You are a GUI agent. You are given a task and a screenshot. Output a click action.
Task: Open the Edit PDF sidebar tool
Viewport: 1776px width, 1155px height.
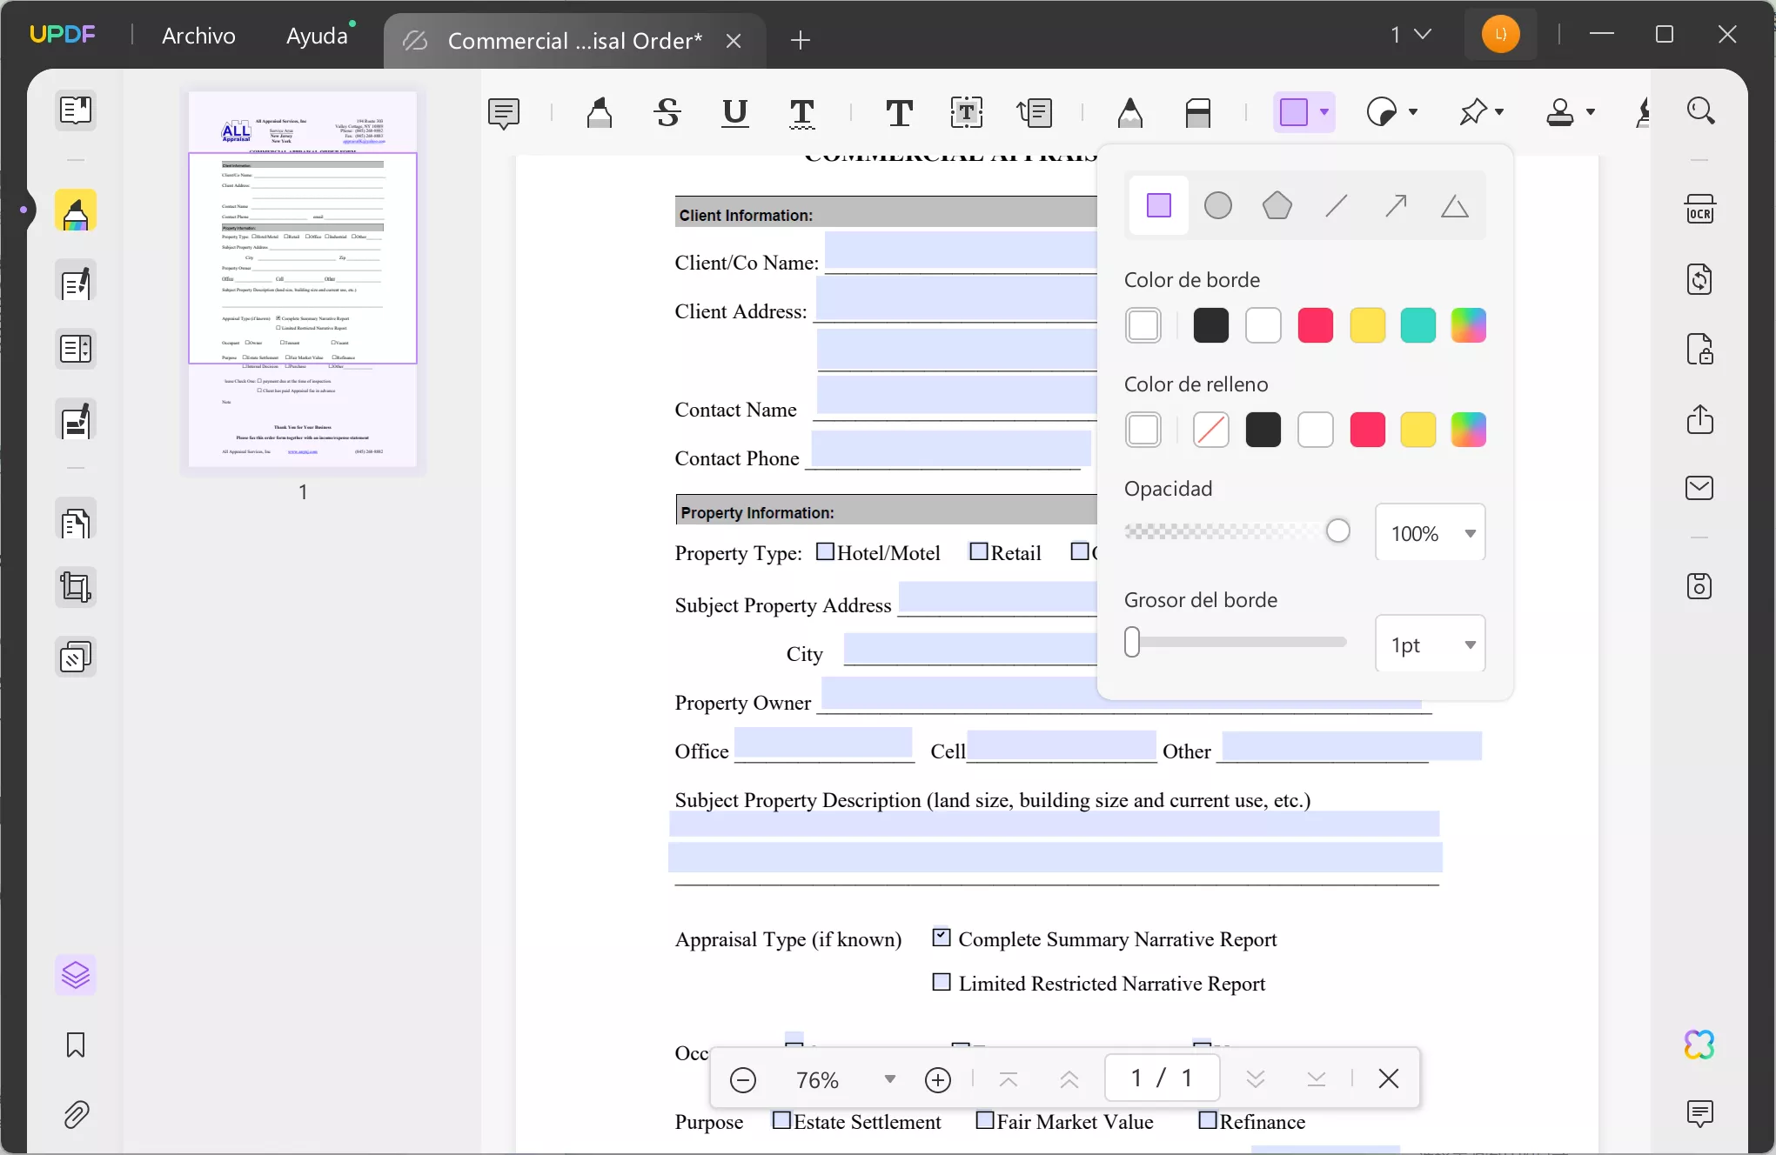(76, 282)
